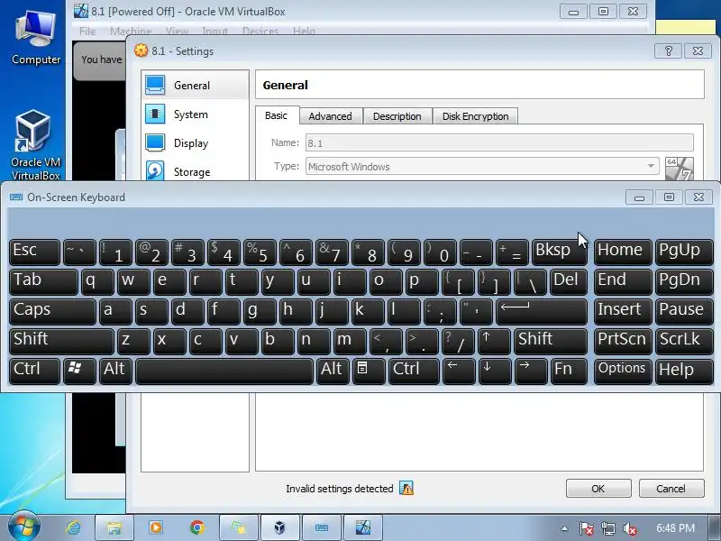Open the Storage category icon

tap(155, 170)
